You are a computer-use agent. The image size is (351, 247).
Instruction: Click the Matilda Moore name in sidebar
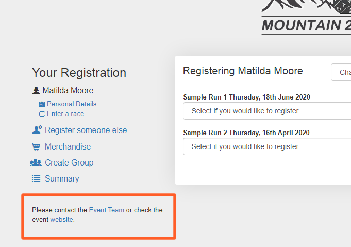click(68, 91)
